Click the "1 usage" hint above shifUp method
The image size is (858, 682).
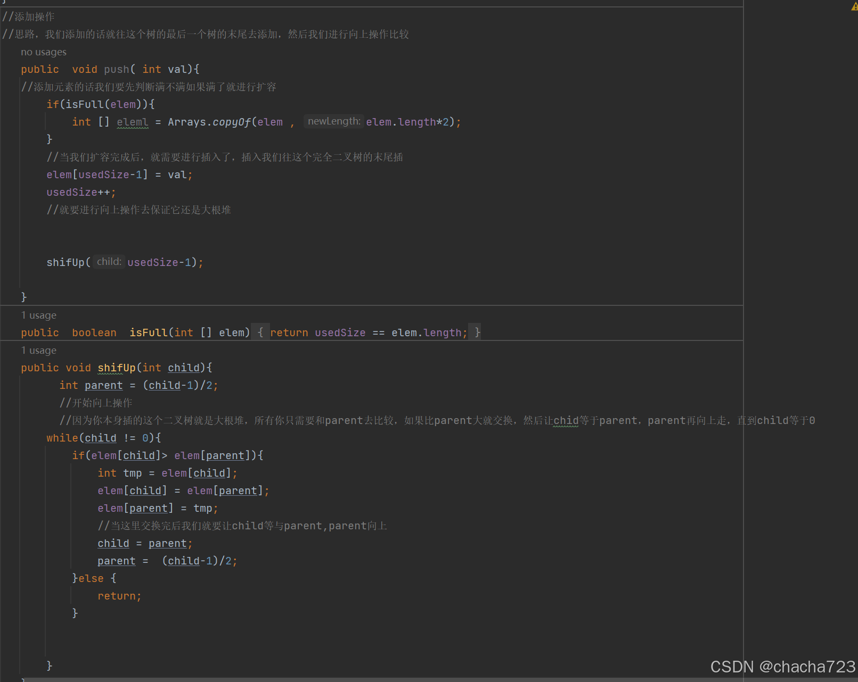tap(39, 351)
